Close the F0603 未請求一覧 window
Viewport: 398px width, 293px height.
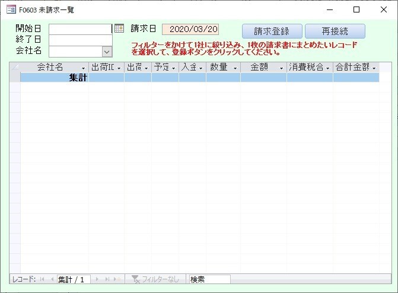384,9
